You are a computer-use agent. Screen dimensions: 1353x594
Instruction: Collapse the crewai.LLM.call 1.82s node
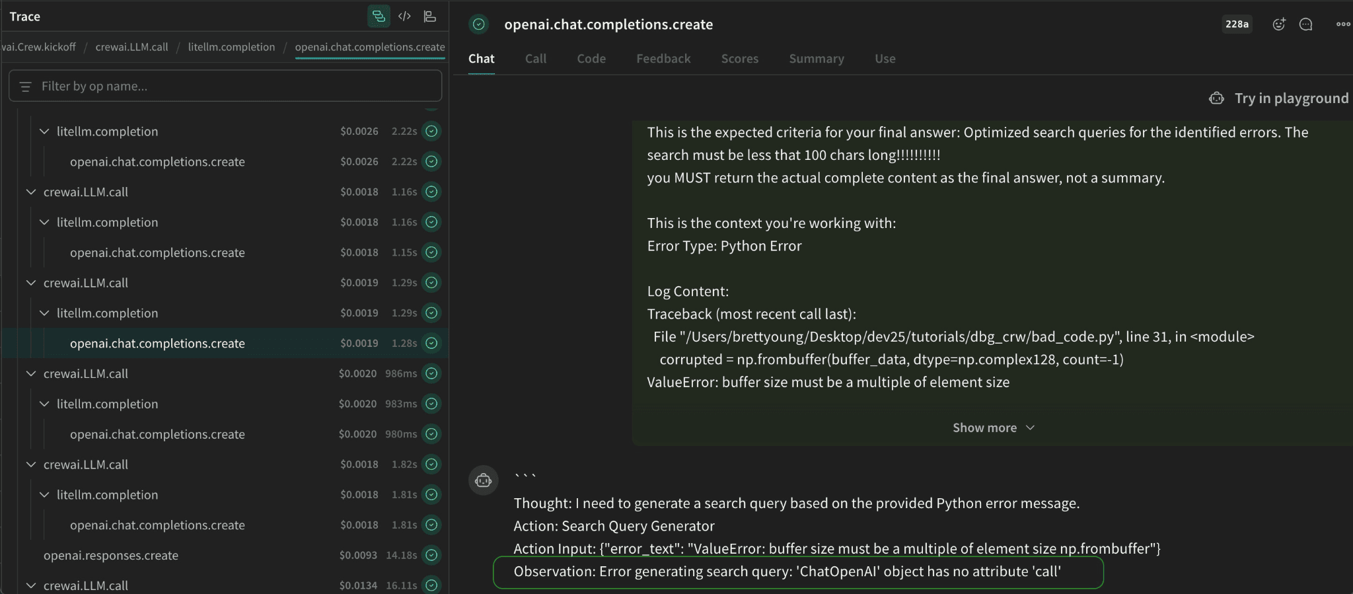31,464
